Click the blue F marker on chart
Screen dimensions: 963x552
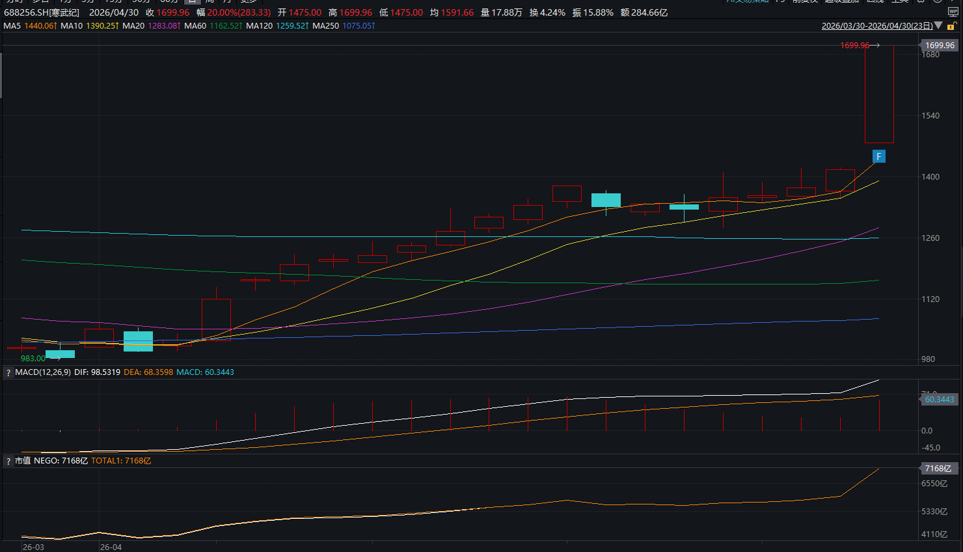(x=879, y=156)
